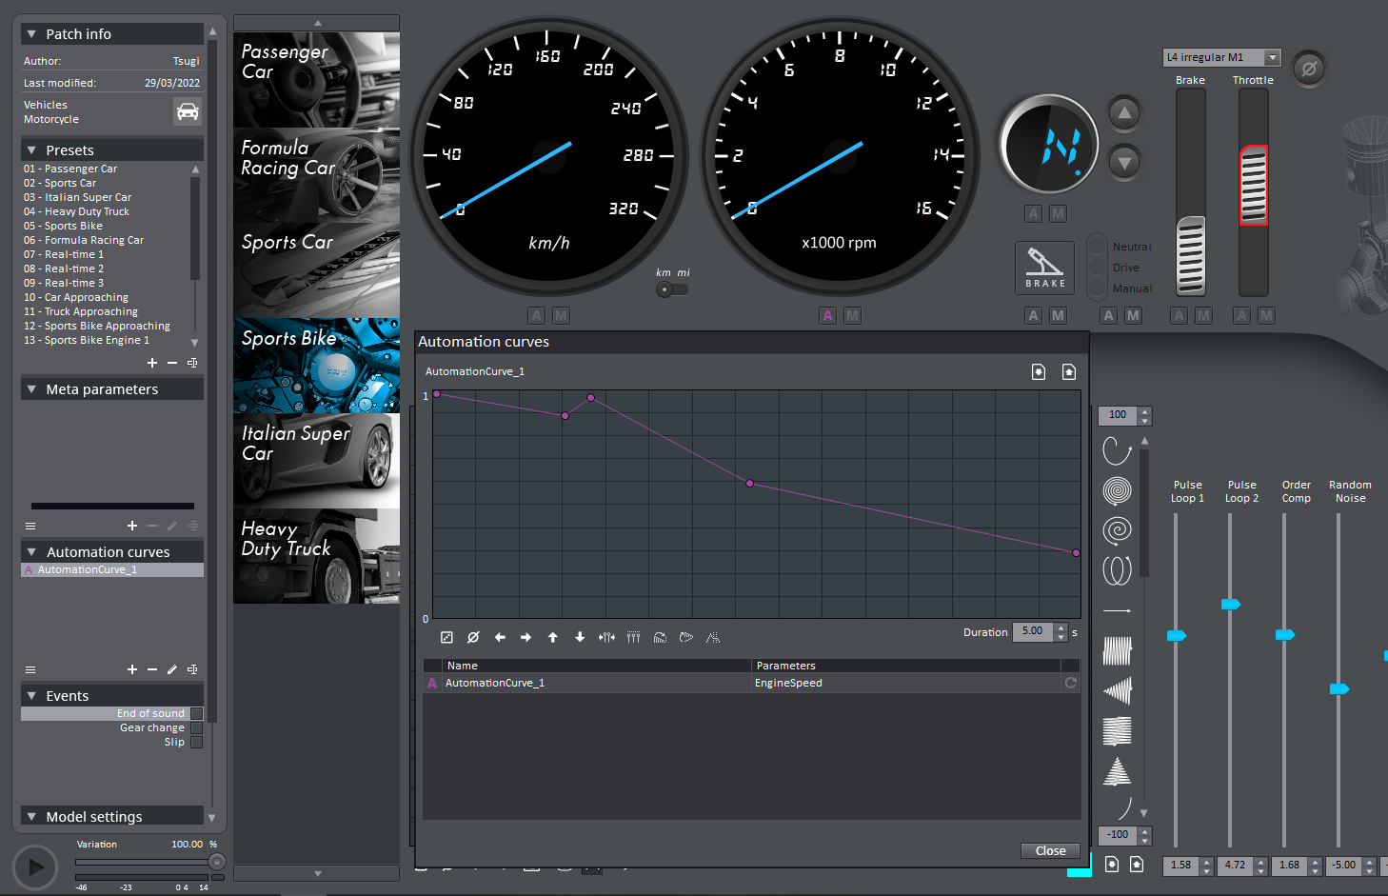
Task: Select preset 13 - Sports Bike Engine 1
Action: (x=87, y=340)
